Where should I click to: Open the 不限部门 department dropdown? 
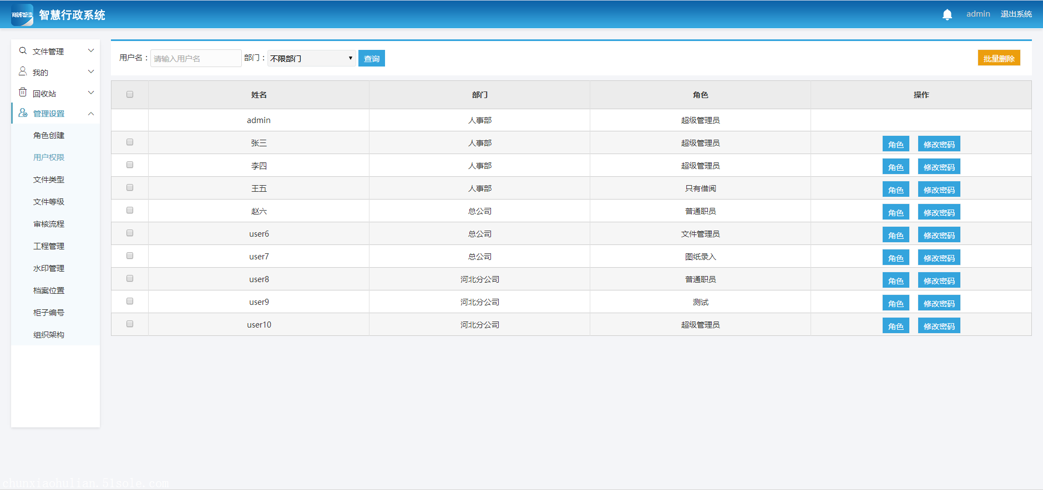click(x=311, y=58)
